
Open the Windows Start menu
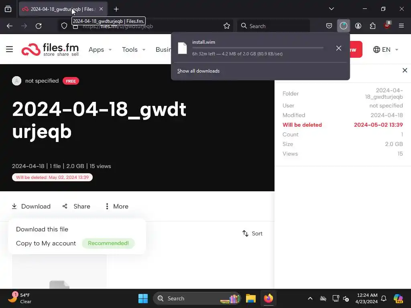tap(143, 298)
